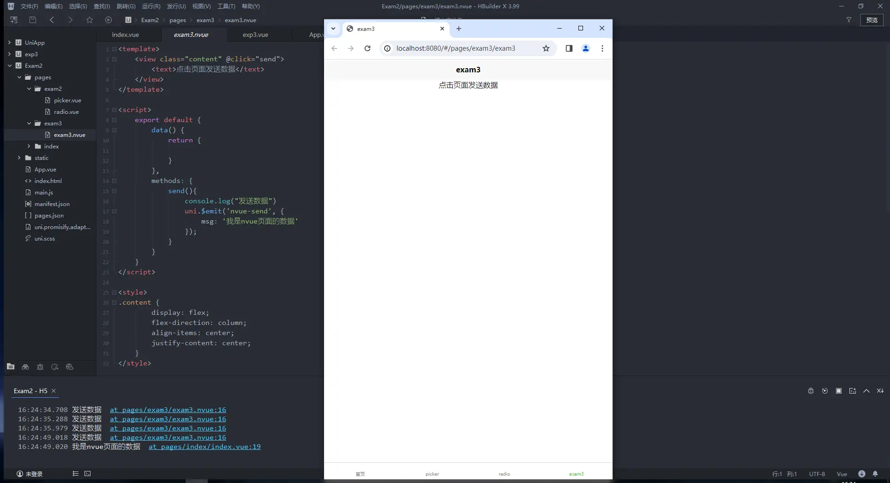Image resolution: width=890 pixels, height=483 pixels.
Task: Open the Chrome profile avatar
Action: point(586,48)
